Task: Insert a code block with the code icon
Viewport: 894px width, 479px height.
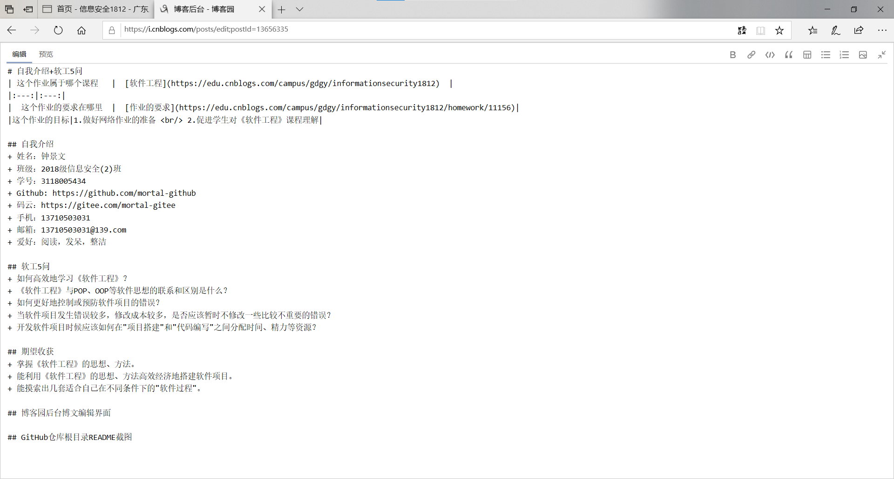Action: tap(770, 55)
